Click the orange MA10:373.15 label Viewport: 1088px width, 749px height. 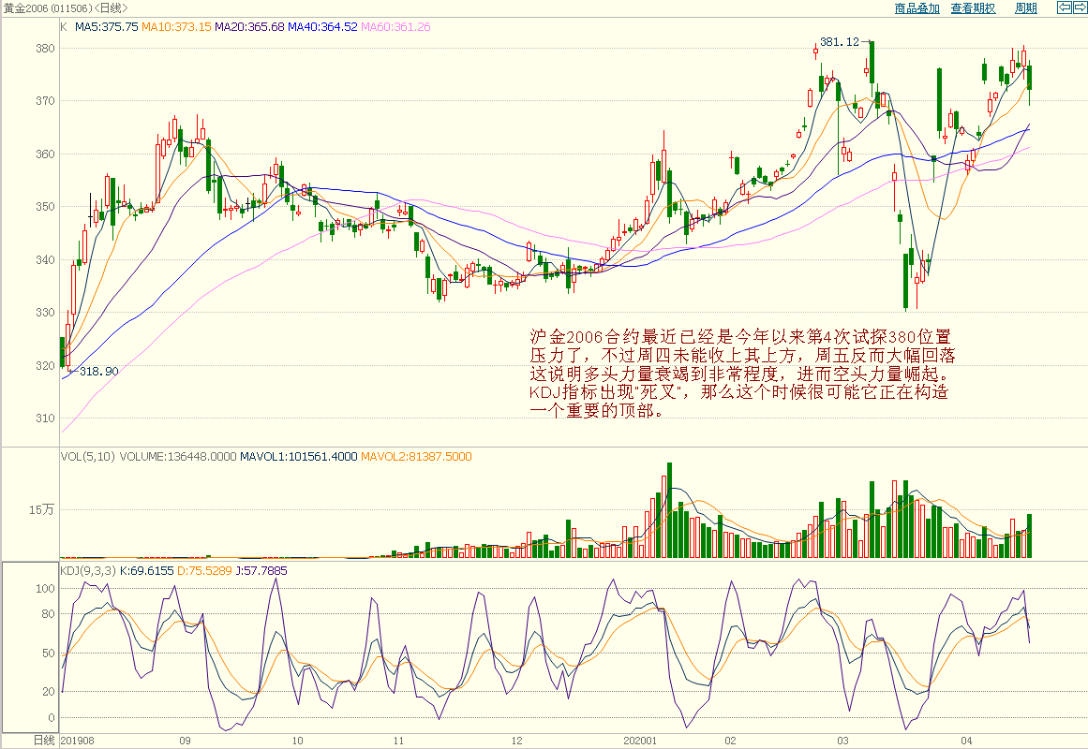pyautogui.click(x=176, y=27)
